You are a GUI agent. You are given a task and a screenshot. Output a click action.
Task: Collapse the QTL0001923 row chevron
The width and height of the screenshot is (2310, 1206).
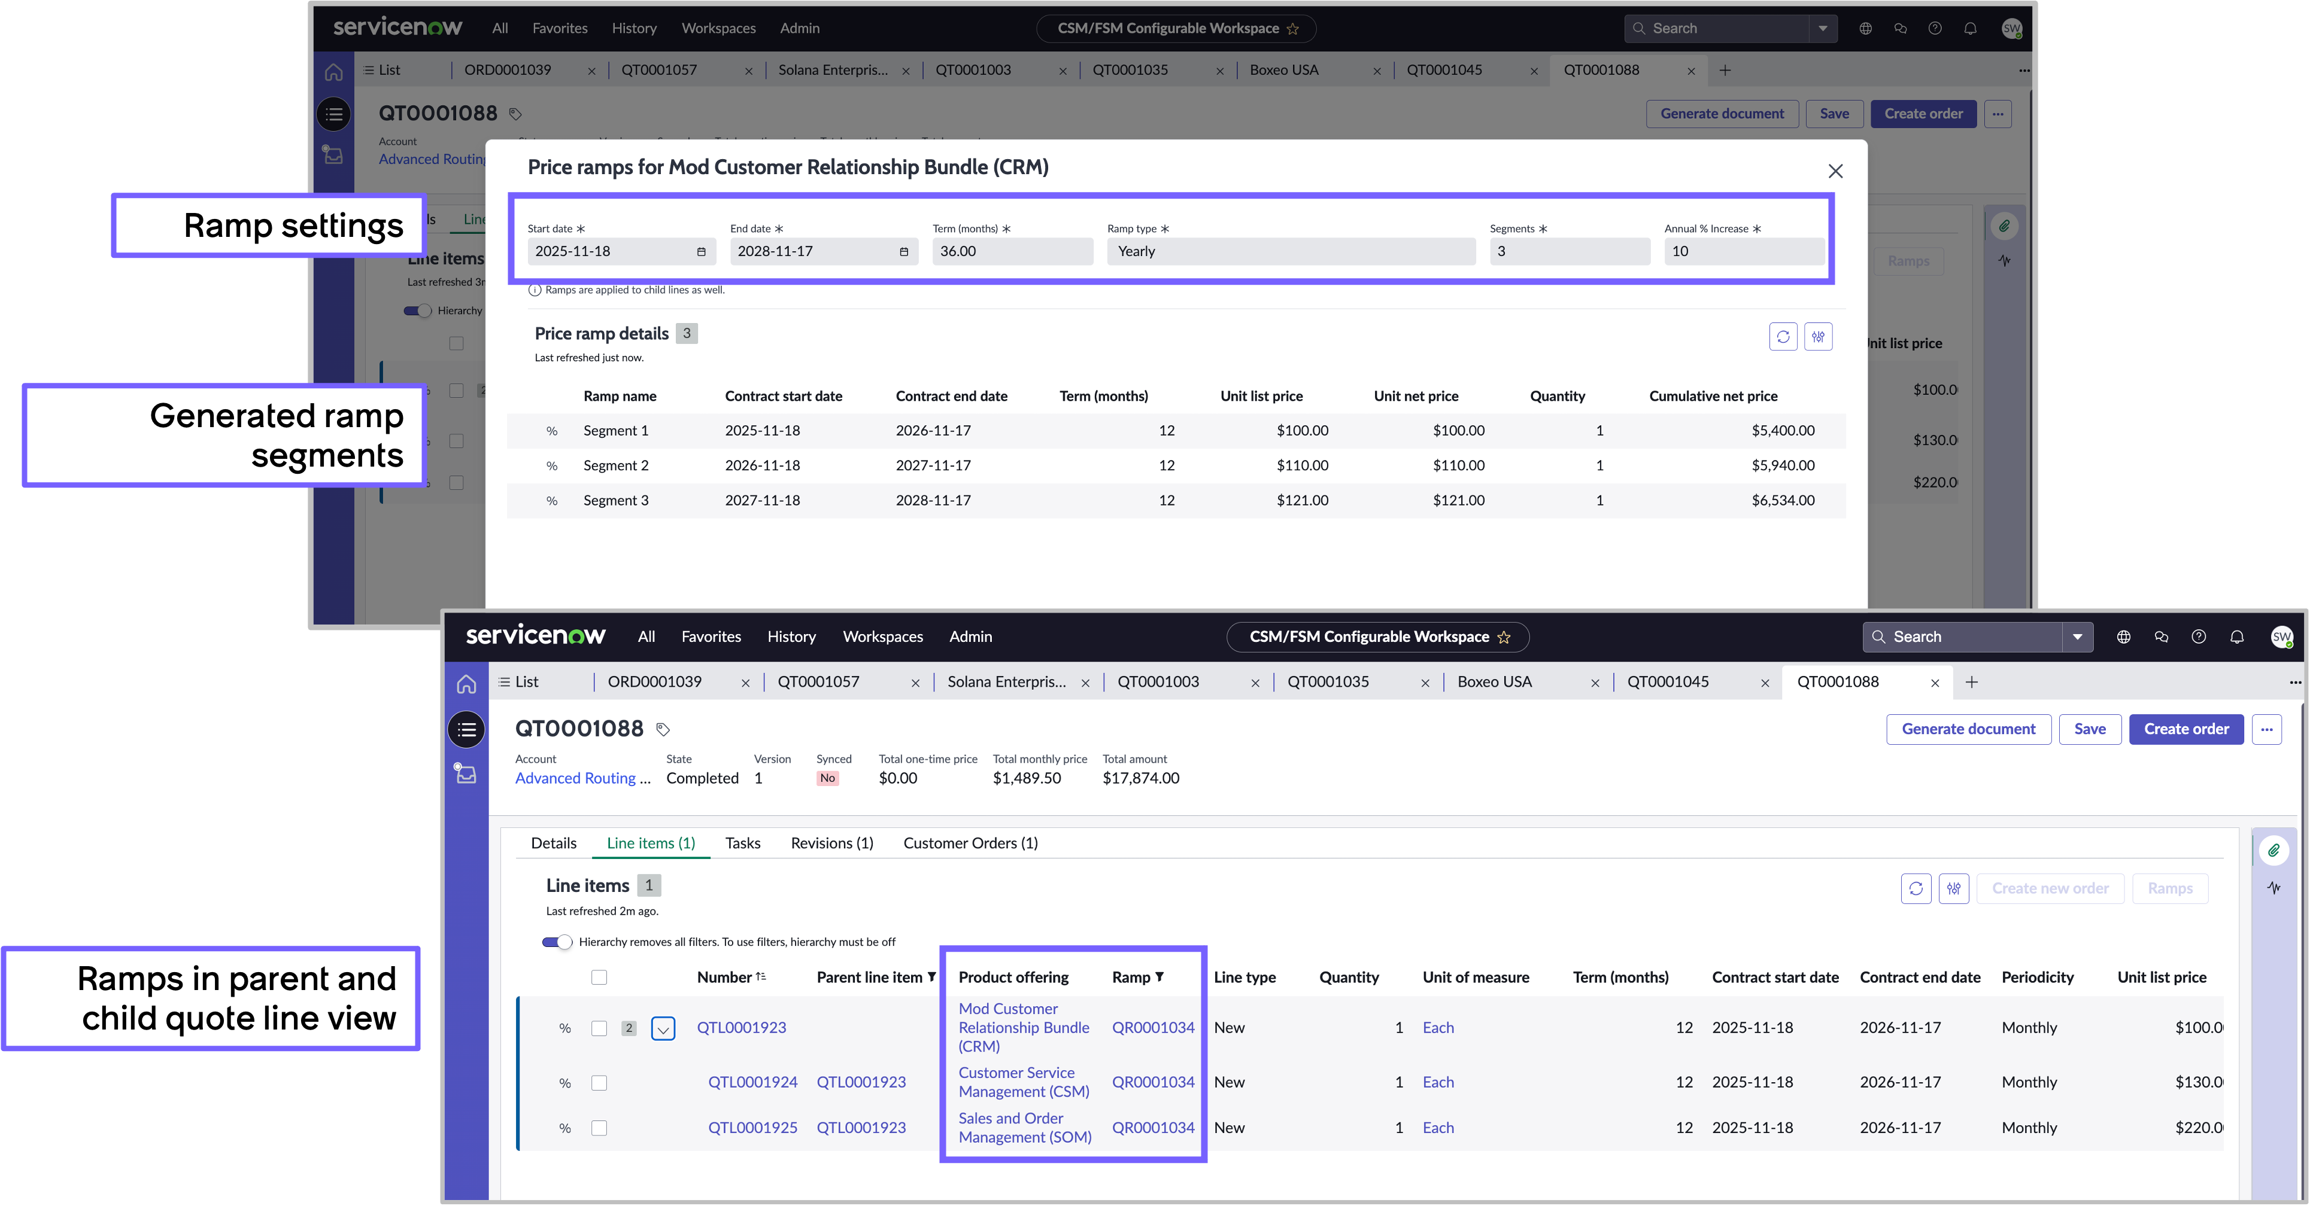click(663, 1028)
